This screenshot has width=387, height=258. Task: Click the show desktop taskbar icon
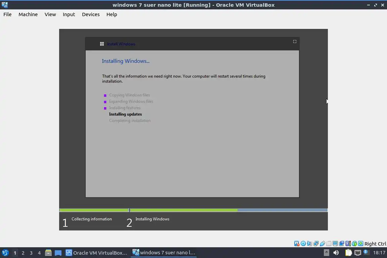(58, 253)
